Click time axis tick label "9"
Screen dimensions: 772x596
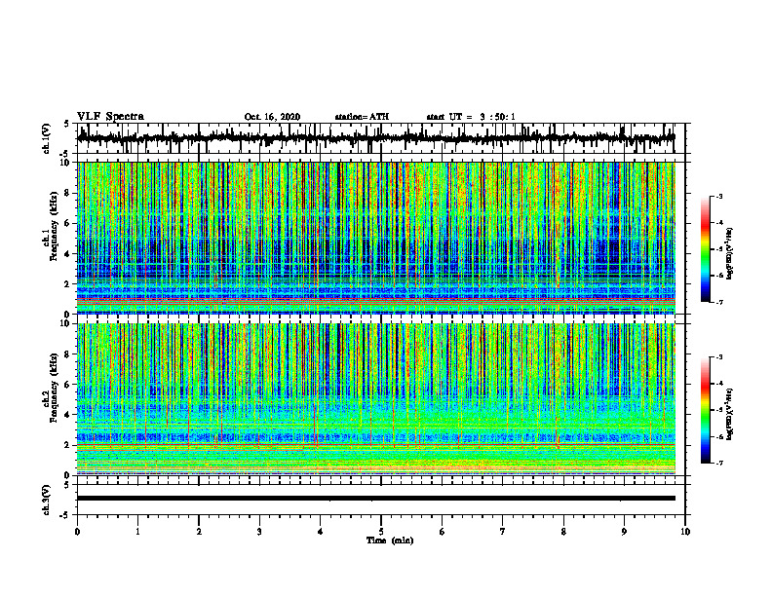pyautogui.click(x=624, y=532)
